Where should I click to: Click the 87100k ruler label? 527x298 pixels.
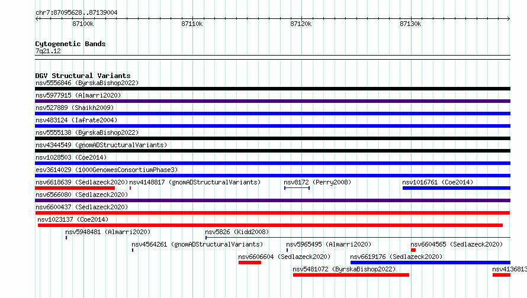[83, 24]
